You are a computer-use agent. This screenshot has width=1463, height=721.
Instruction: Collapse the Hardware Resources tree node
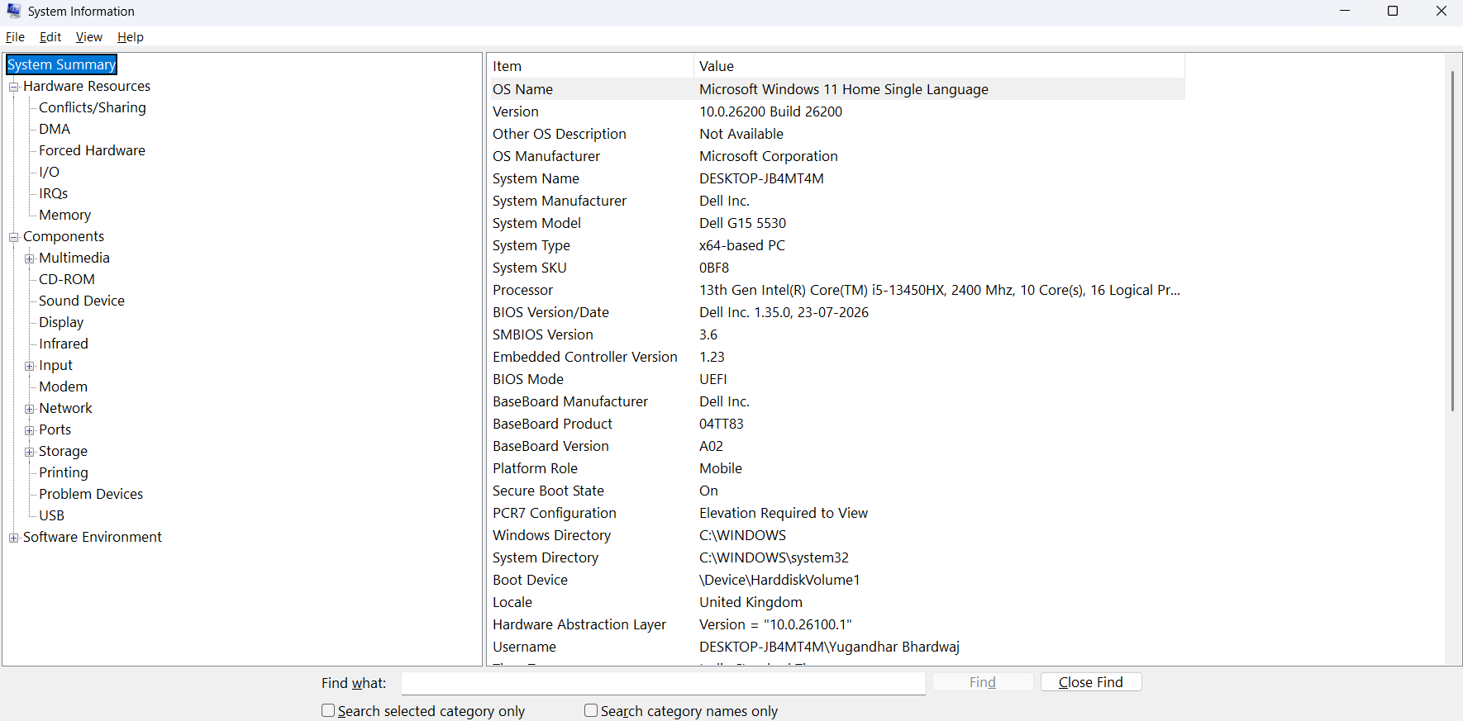(14, 87)
